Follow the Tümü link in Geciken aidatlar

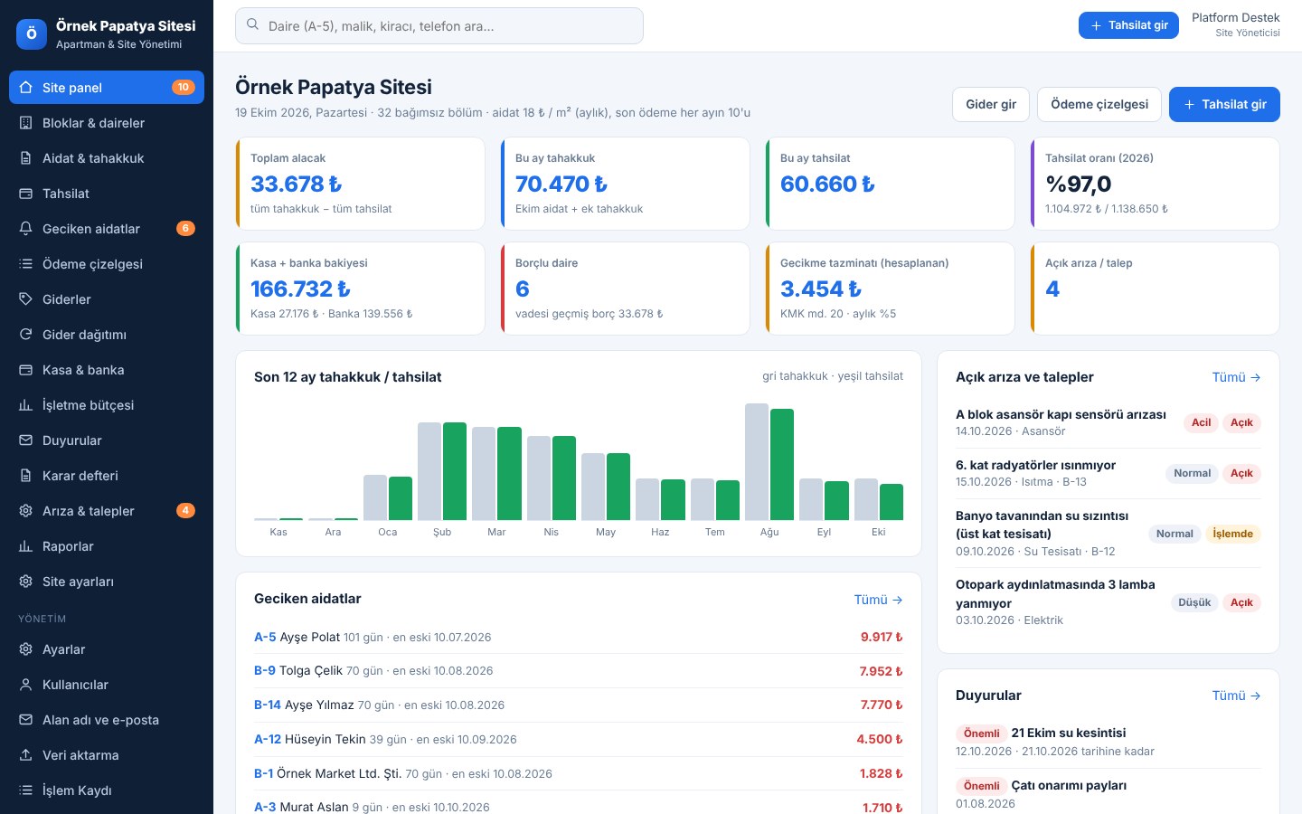[878, 600]
